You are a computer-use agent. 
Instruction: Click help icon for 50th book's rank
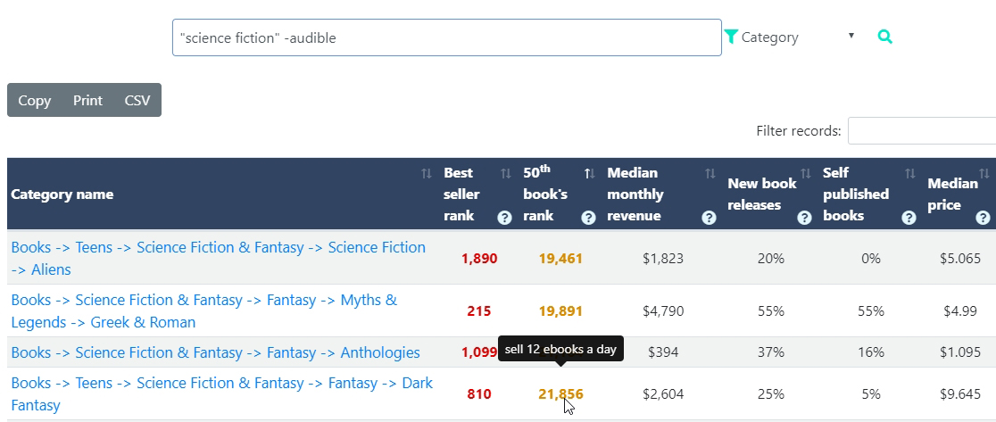(x=588, y=217)
